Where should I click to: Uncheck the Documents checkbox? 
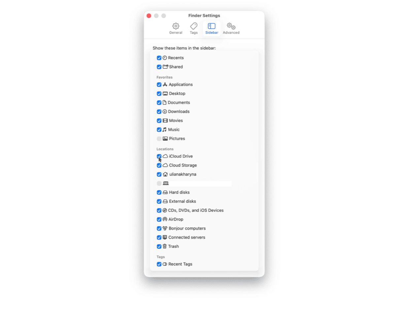(x=159, y=103)
